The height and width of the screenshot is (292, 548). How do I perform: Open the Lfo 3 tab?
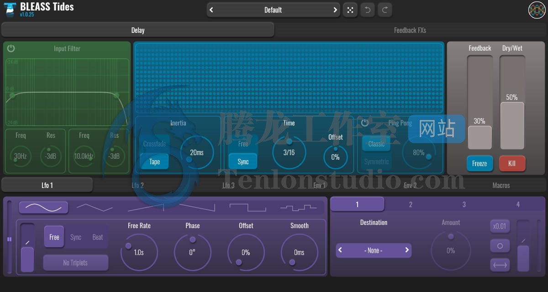click(x=228, y=185)
